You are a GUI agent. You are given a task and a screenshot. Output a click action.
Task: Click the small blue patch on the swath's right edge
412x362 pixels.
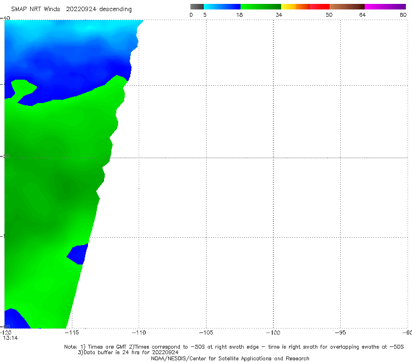pos(78,254)
